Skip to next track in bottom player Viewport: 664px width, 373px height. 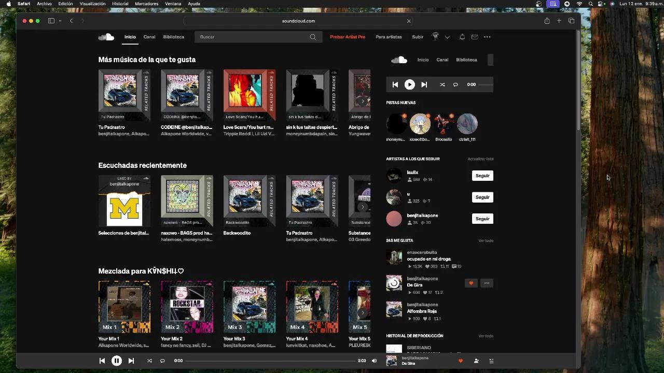(131, 361)
